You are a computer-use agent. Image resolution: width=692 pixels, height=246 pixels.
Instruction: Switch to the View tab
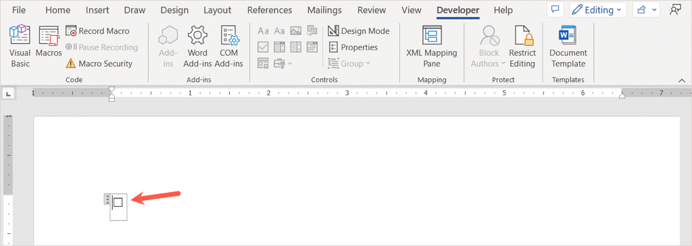[412, 10]
